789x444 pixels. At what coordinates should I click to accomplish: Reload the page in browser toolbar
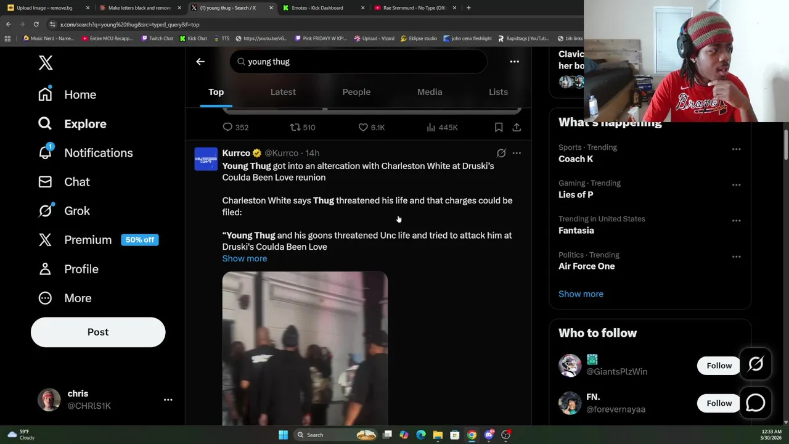36,25
